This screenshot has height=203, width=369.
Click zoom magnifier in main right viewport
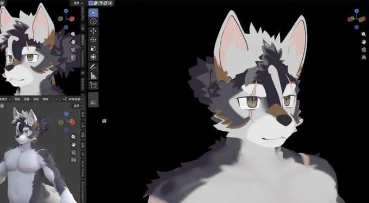point(364,34)
